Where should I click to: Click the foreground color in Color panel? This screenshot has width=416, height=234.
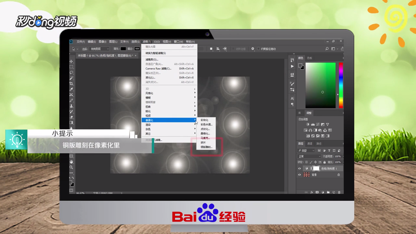pos(300,65)
